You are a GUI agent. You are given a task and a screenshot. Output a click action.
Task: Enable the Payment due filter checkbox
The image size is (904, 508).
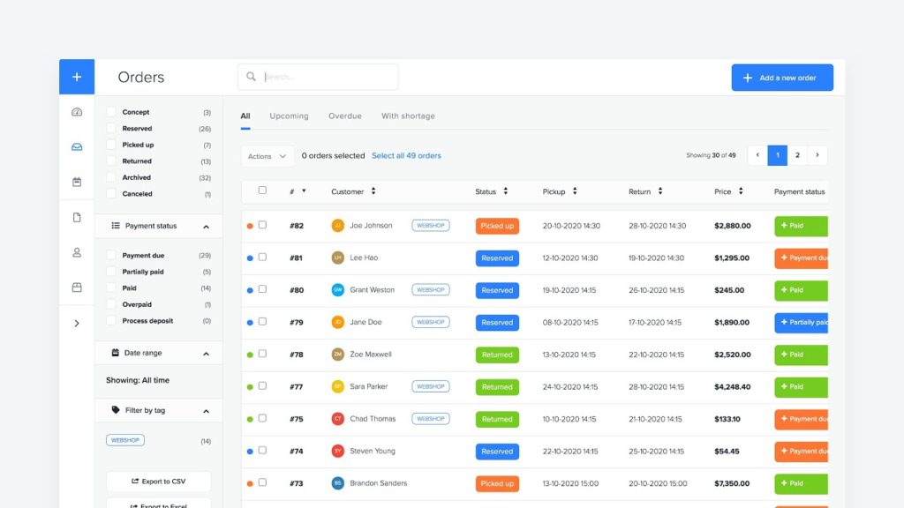coord(111,255)
